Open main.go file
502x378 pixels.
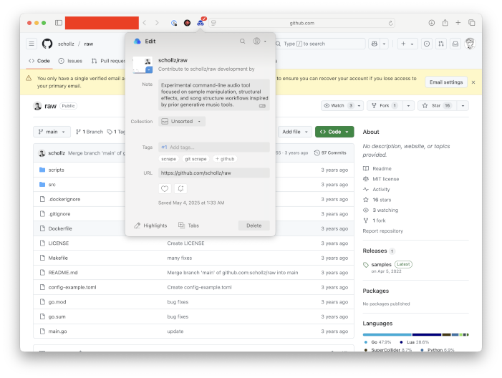57,331
